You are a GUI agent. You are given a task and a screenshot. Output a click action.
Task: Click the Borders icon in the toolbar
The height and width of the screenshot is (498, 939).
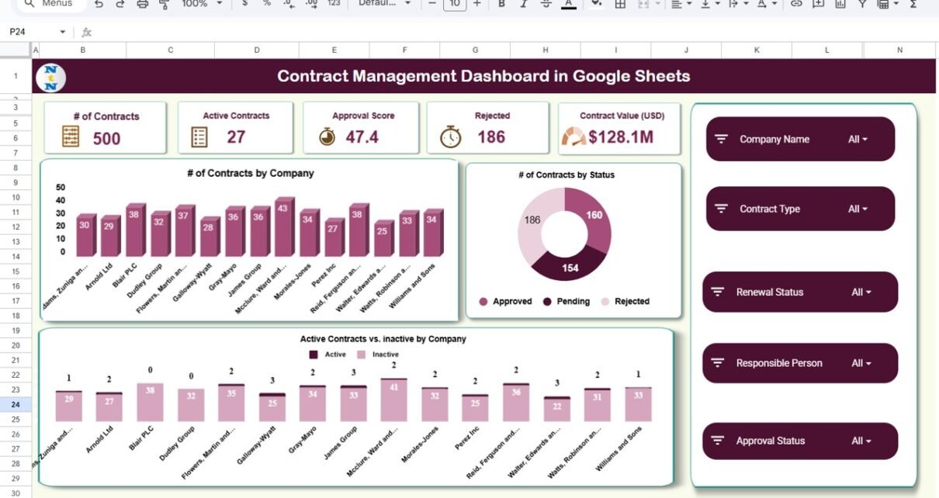[620, 4]
